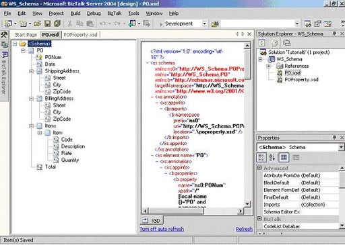Select PO.xsd in Solution Explorer

[x=292, y=72]
